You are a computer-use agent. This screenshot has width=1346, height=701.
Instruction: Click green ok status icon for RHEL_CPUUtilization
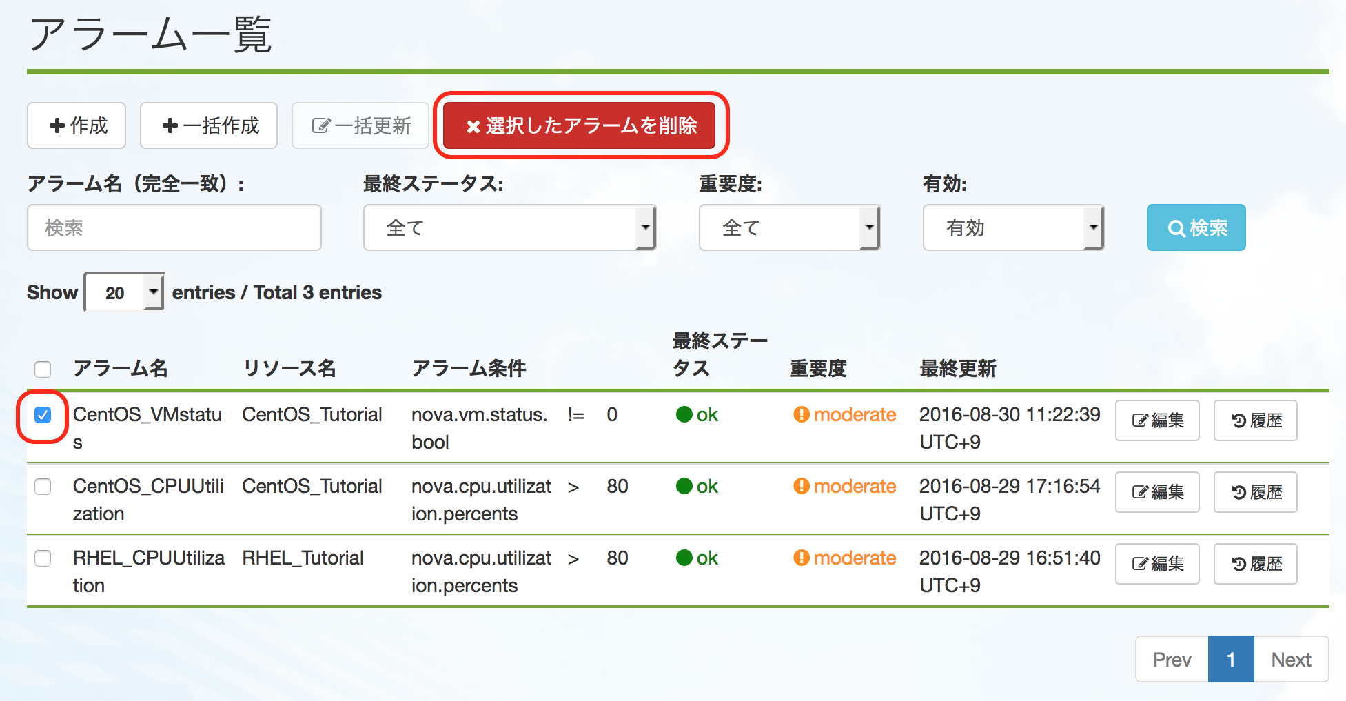[x=684, y=558]
